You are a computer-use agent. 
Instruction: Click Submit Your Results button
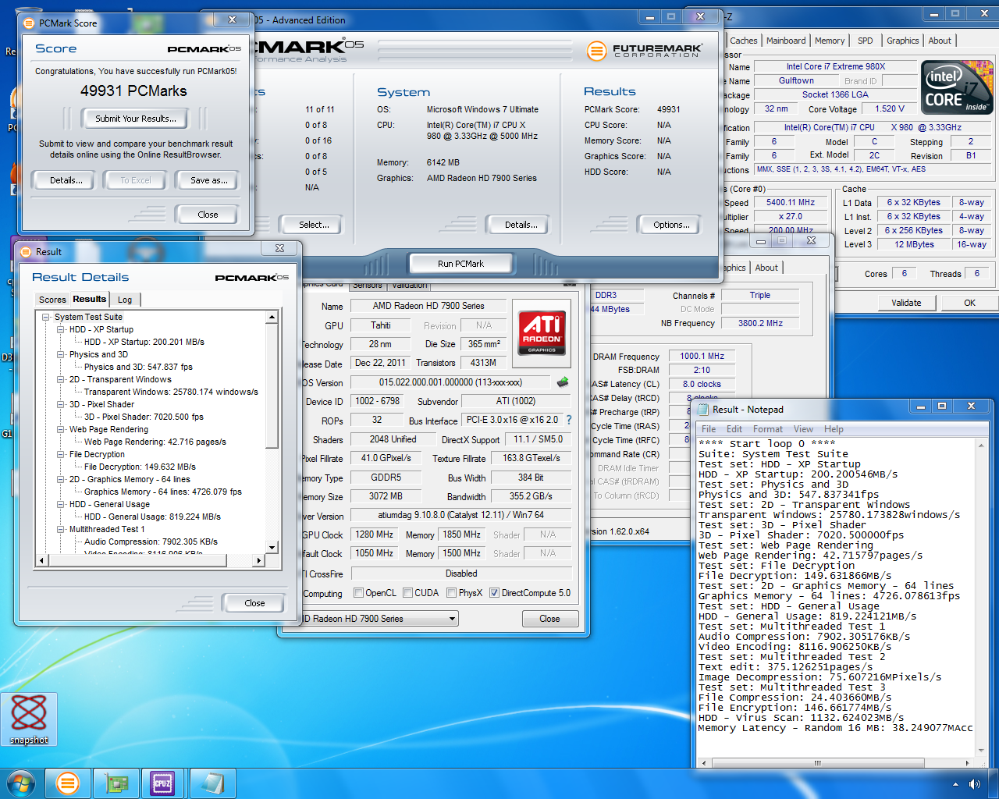pos(136,119)
